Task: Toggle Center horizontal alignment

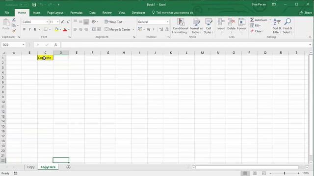Action: pyautogui.click(x=80, y=29)
